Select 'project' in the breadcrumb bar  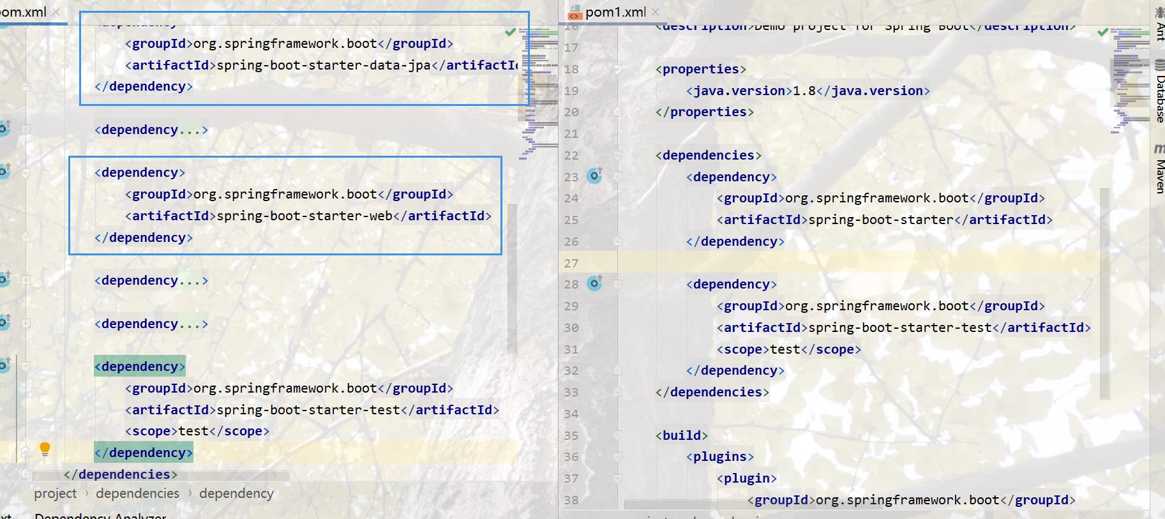[x=55, y=493]
